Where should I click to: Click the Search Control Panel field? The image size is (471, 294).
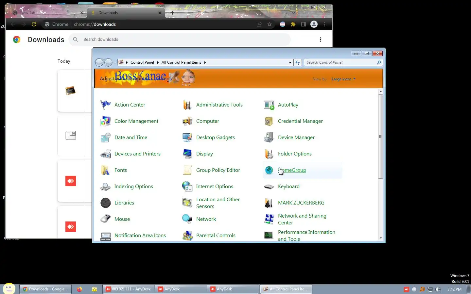pyautogui.click(x=343, y=62)
